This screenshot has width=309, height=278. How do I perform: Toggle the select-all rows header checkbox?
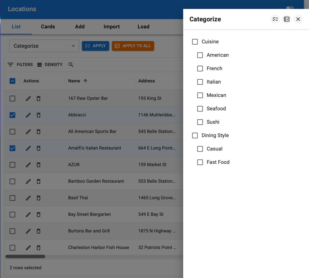click(12, 81)
